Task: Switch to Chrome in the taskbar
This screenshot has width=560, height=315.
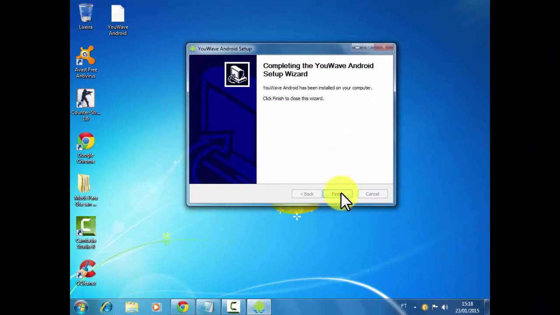Action: pyautogui.click(x=183, y=307)
